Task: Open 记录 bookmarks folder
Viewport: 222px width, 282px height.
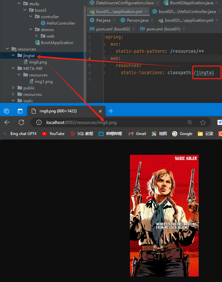Action: (x=205, y=134)
